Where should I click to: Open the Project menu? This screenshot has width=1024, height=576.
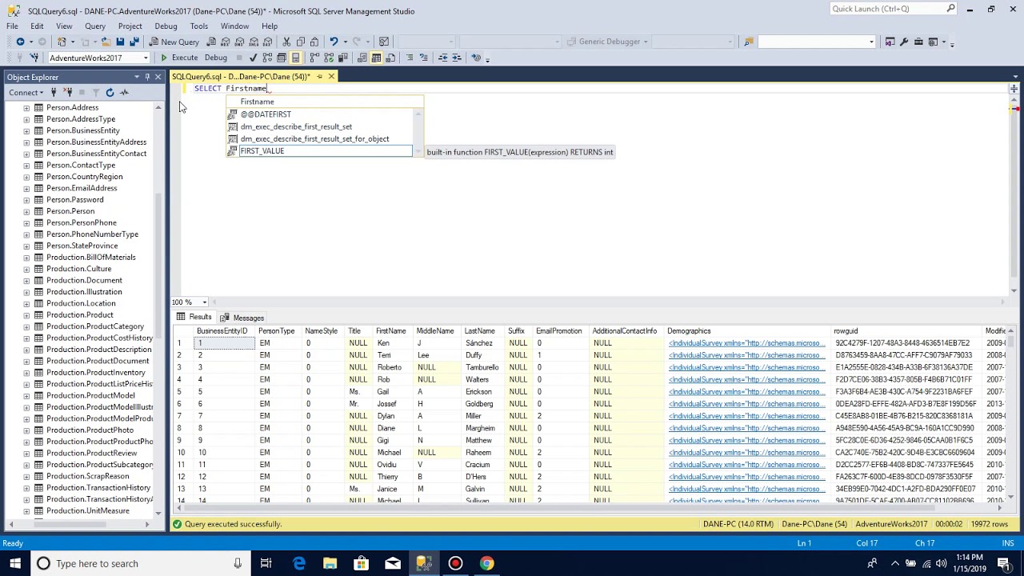tap(130, 26)
